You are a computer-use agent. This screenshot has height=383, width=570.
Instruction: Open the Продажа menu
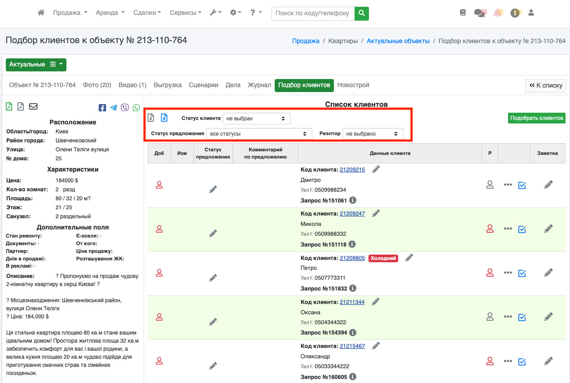pos(70,13)
